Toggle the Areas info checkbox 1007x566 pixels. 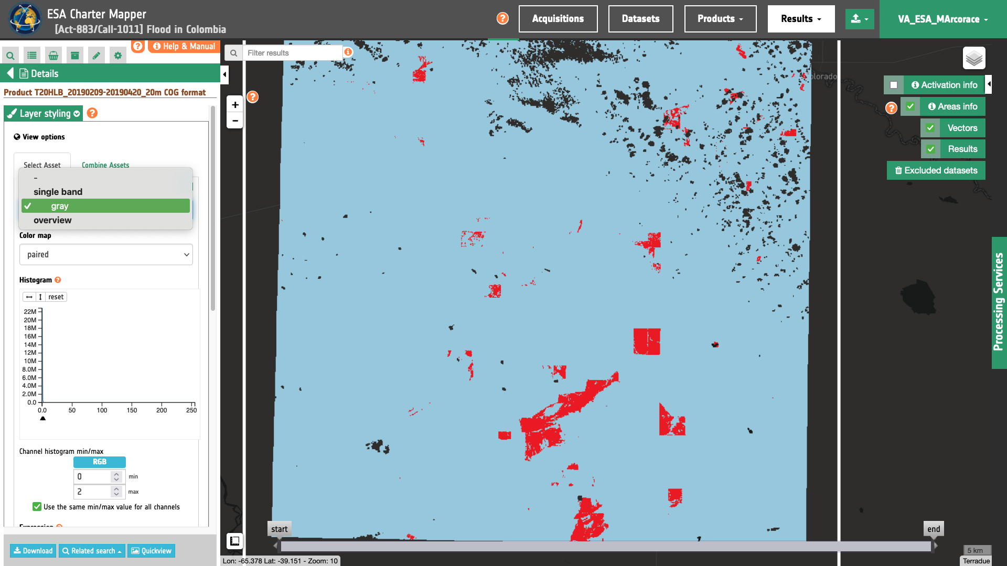pos(910,106)
